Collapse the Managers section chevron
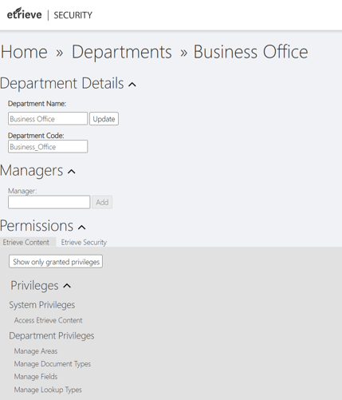 click(x=72, y=172)
